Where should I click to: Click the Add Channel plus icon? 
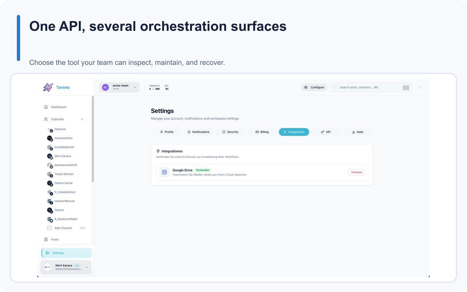pos(50,228)
